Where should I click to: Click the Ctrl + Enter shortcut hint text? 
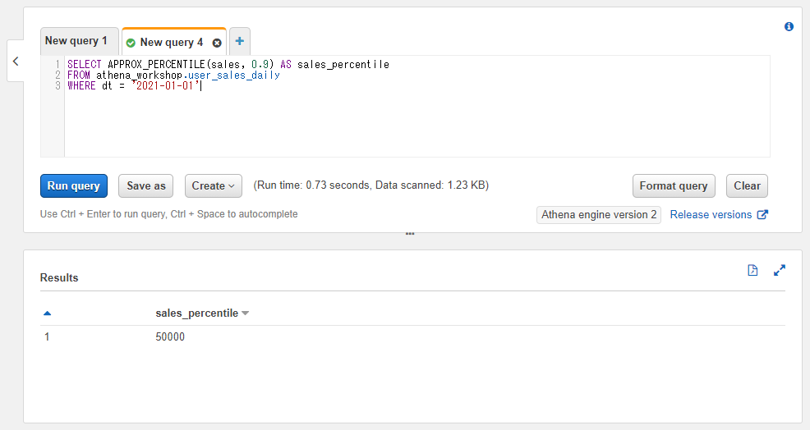[x=169, y=213]
